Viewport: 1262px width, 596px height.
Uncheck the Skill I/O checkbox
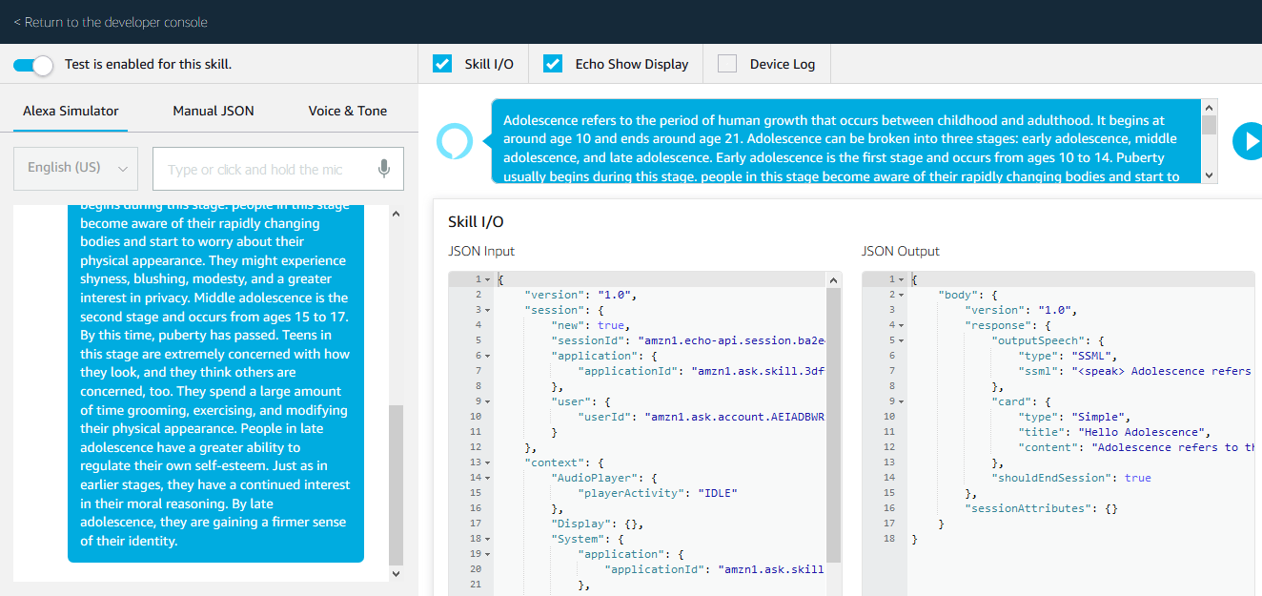[442, 64]
